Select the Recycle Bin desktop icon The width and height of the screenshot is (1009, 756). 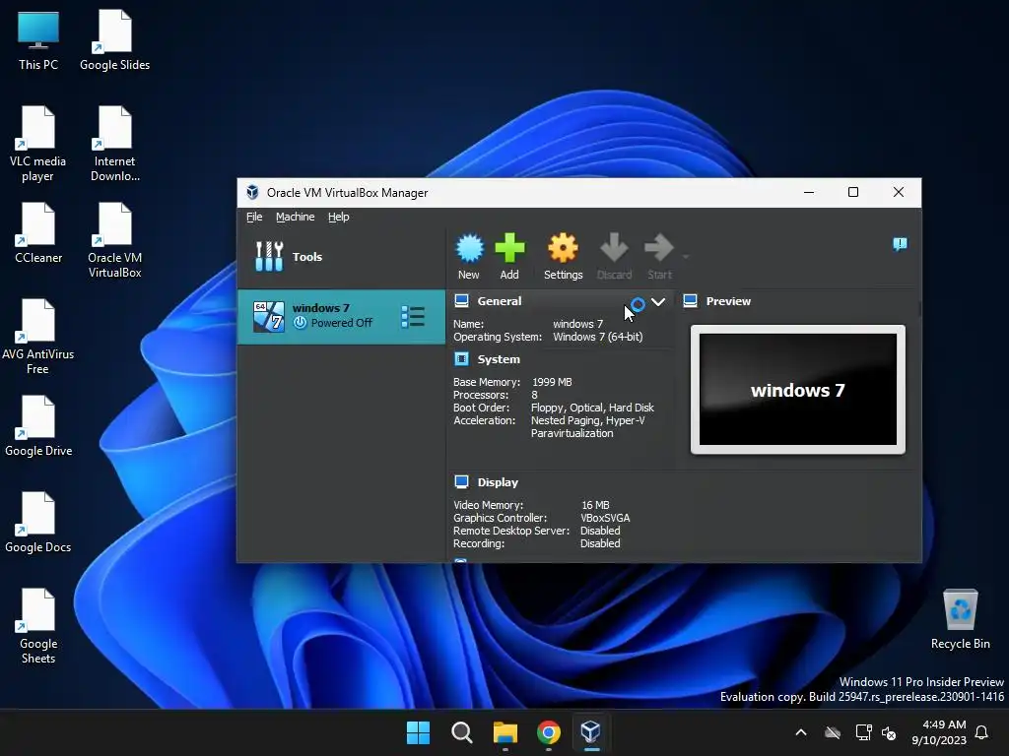[960, 619]
